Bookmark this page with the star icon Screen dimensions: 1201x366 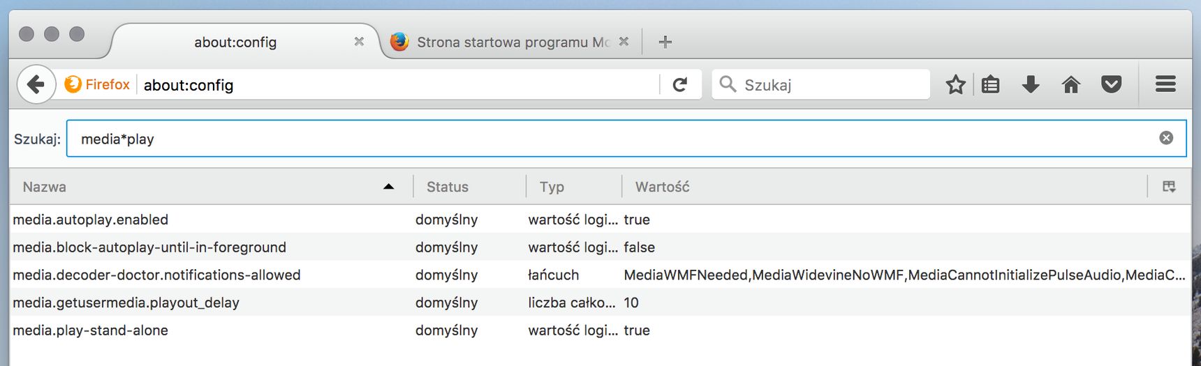[955, 84]
